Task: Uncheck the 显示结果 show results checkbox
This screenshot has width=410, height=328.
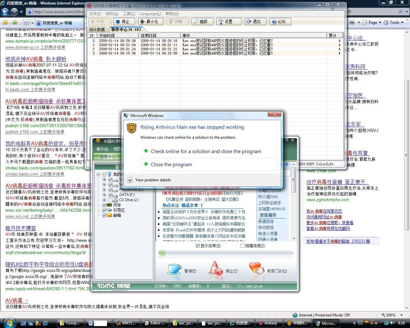Action: (x=198, y=246)
